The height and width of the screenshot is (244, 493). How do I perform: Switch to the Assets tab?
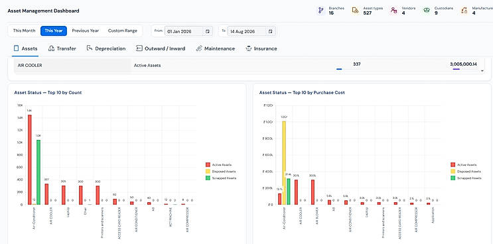click(25, 48)
